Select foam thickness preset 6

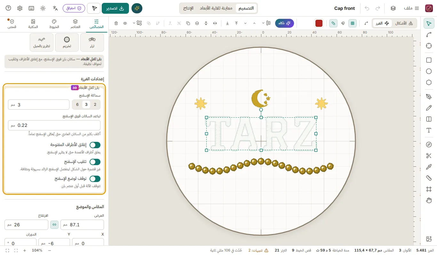(x=77, y=105)
